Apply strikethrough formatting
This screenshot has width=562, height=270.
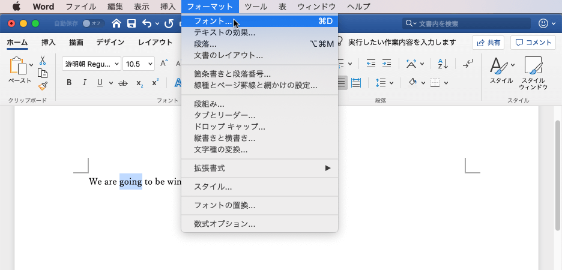123,83
